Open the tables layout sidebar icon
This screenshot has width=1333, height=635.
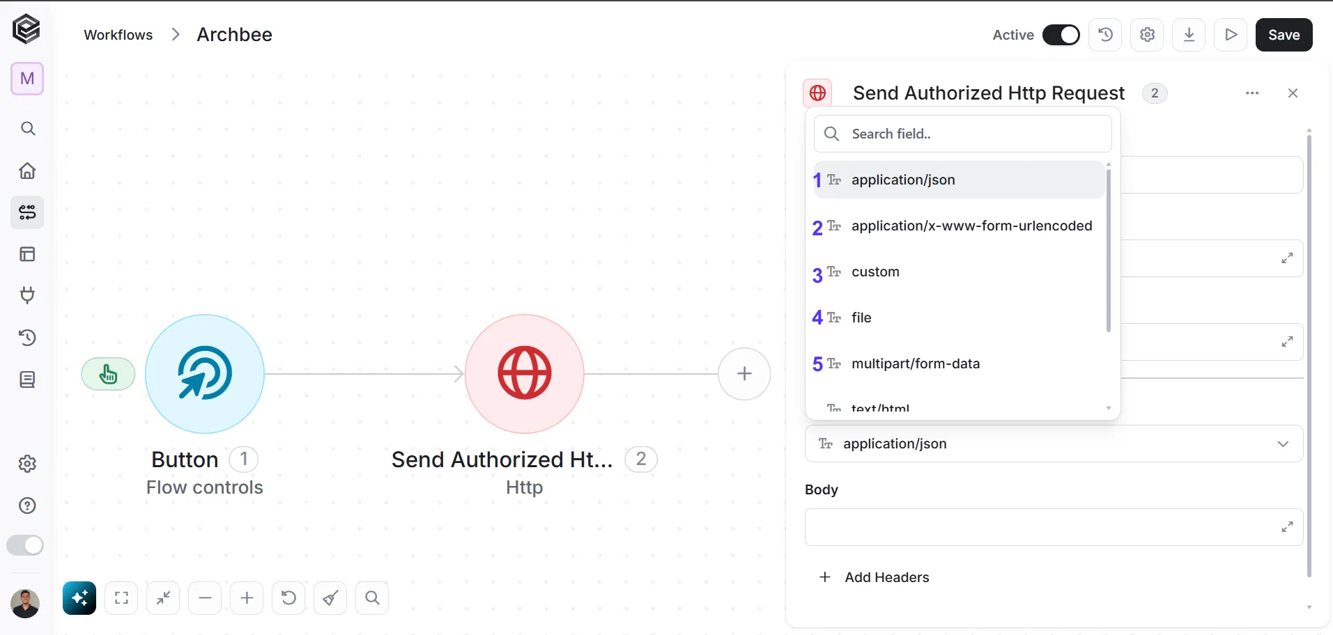(27, 254)
